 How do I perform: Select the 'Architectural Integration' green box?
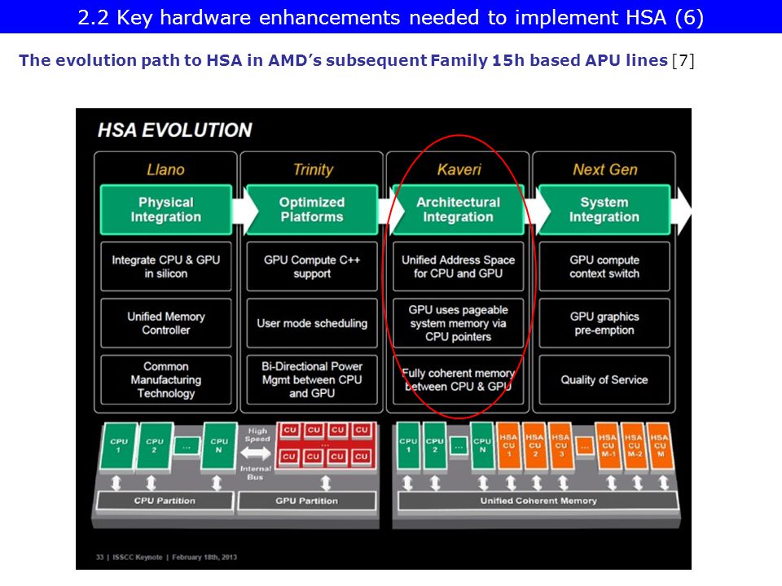(459, 209)
